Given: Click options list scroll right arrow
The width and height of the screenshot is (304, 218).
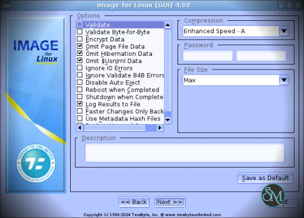Looking at the screenshot, I should click(160, 128).
